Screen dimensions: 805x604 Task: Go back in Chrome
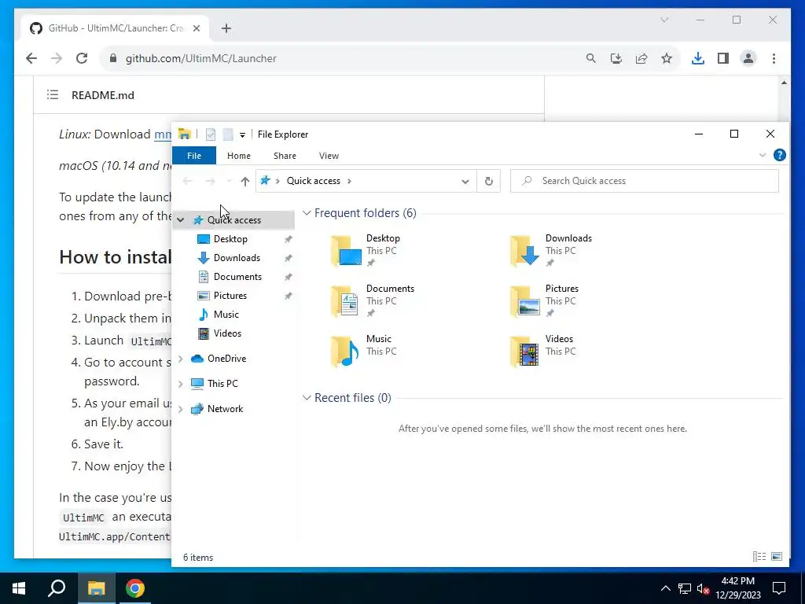pos(31,58)
